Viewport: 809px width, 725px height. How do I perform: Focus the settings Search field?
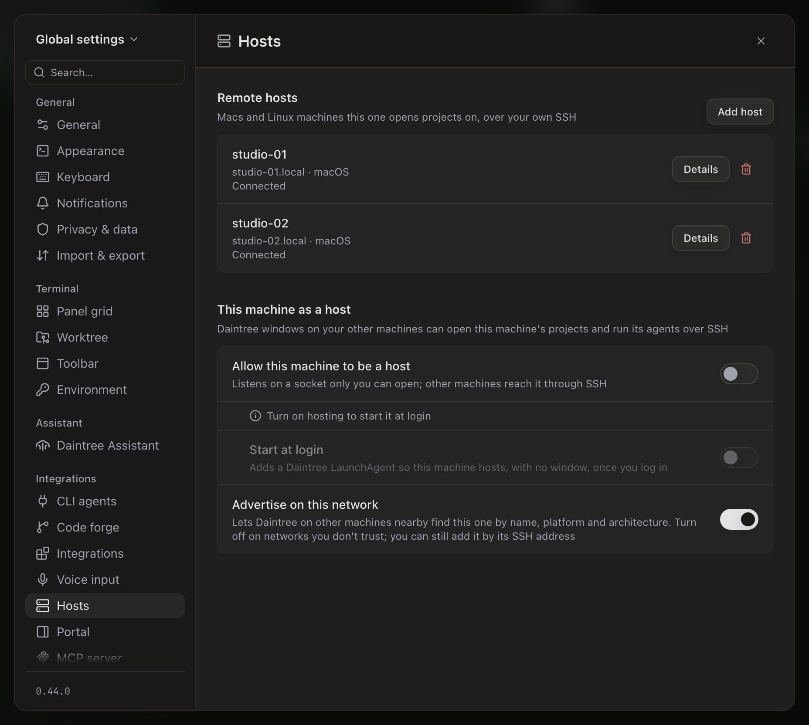click(105, 72)
